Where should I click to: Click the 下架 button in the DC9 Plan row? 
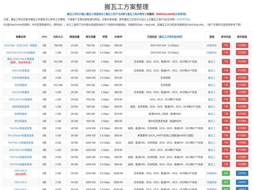pos(226,45)
